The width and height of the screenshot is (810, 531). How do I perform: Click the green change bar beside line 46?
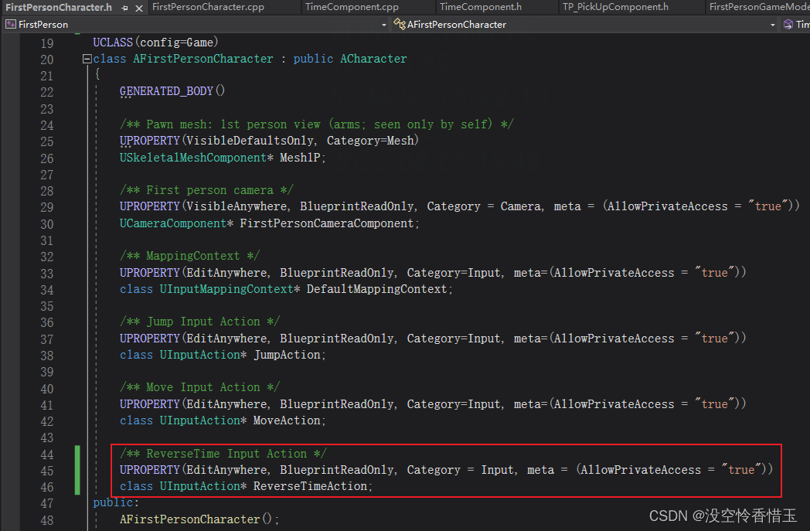coord(77,485)
